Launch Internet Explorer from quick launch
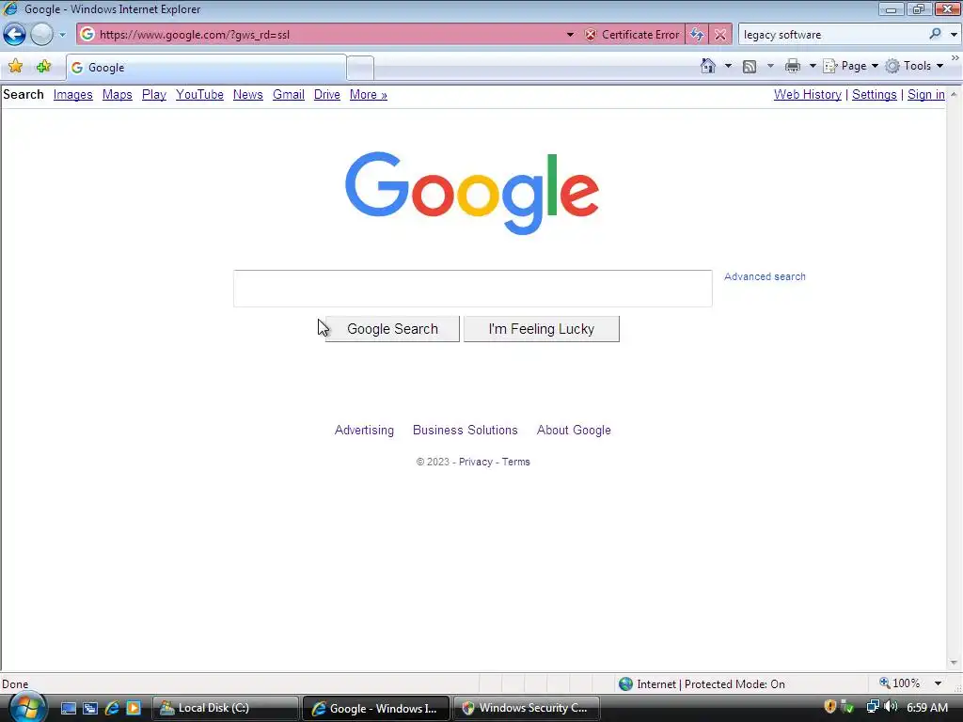The width and height of the screenshot is (963, 722). [x=112, y=709]
